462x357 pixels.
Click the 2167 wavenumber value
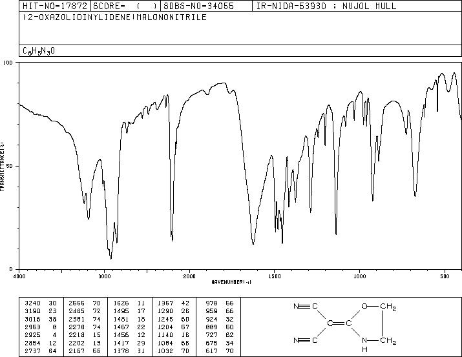(77, 351)
